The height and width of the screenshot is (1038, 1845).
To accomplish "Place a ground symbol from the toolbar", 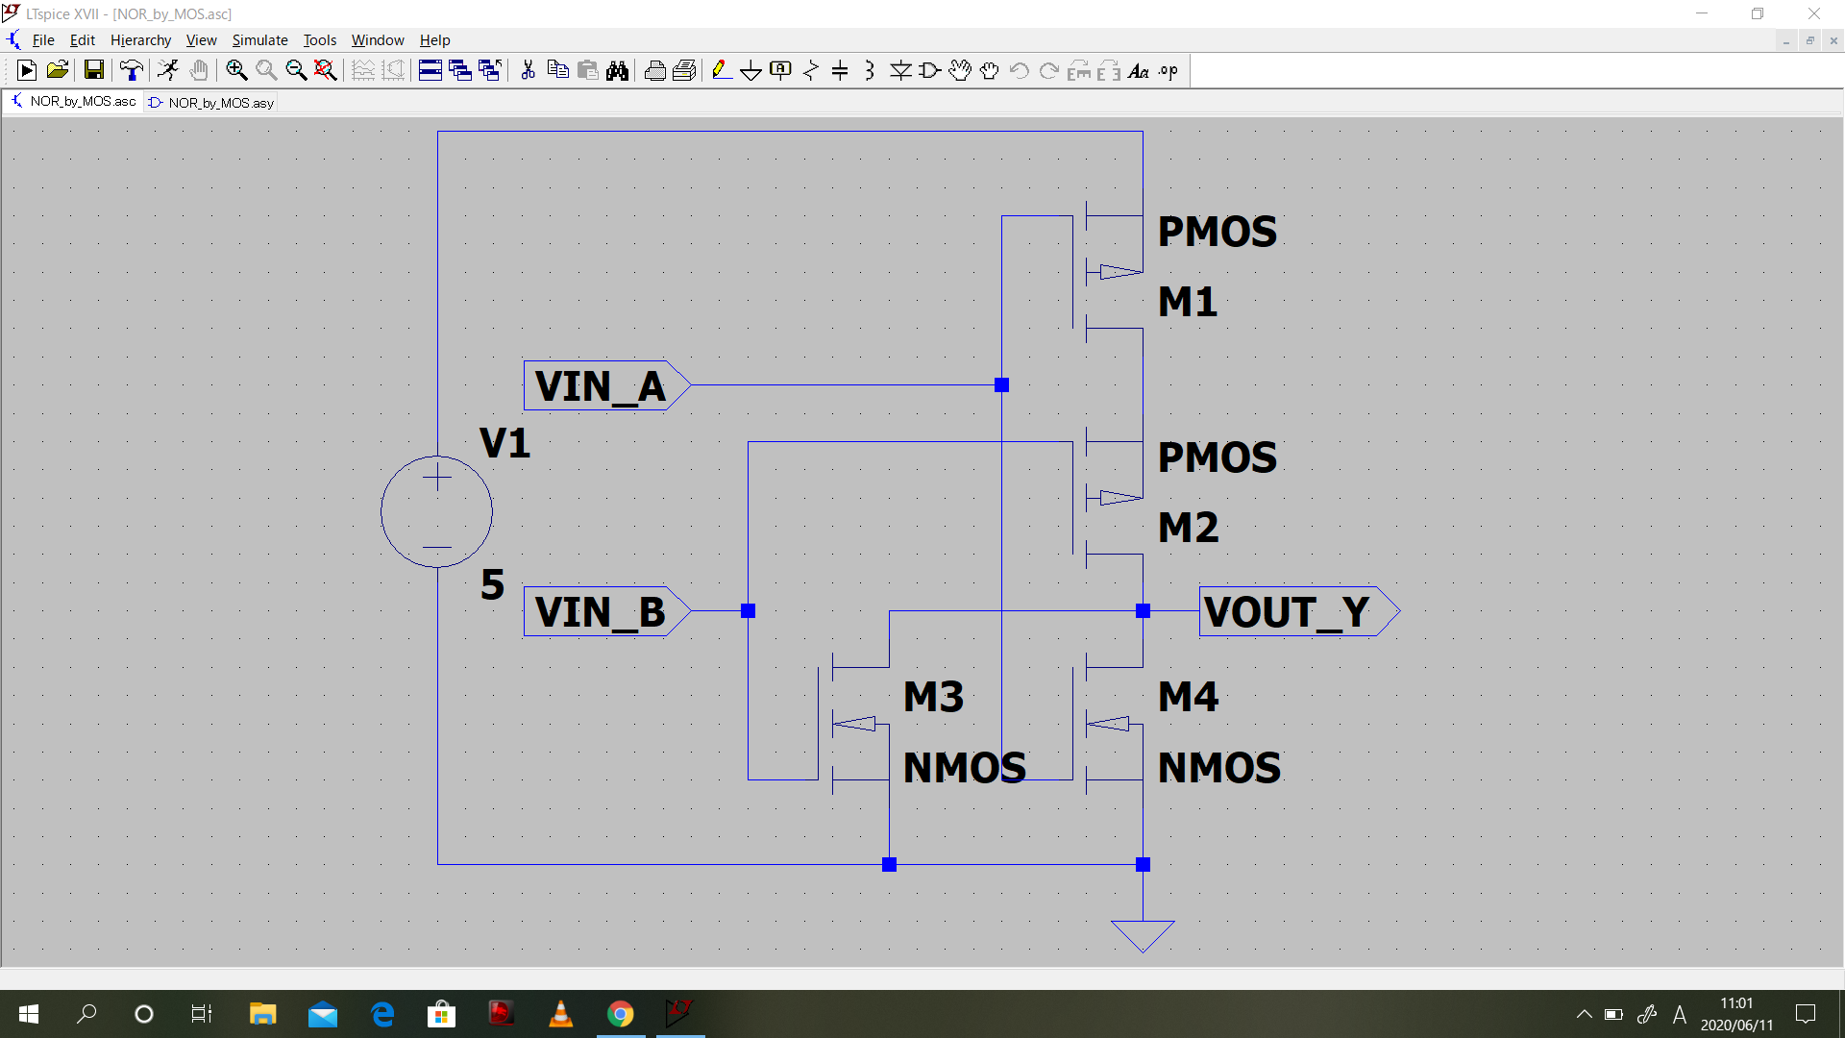I will [751, 70].
